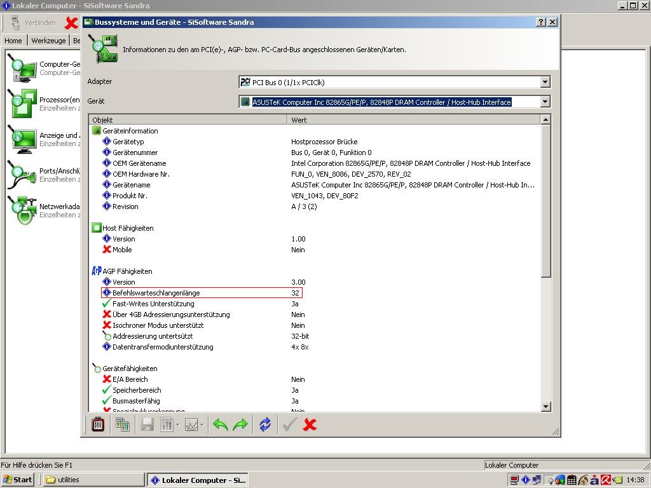This screenshot has width=651, height=488.
Task: Click the Verbinden toolbar icon
Action: (15, 23)
